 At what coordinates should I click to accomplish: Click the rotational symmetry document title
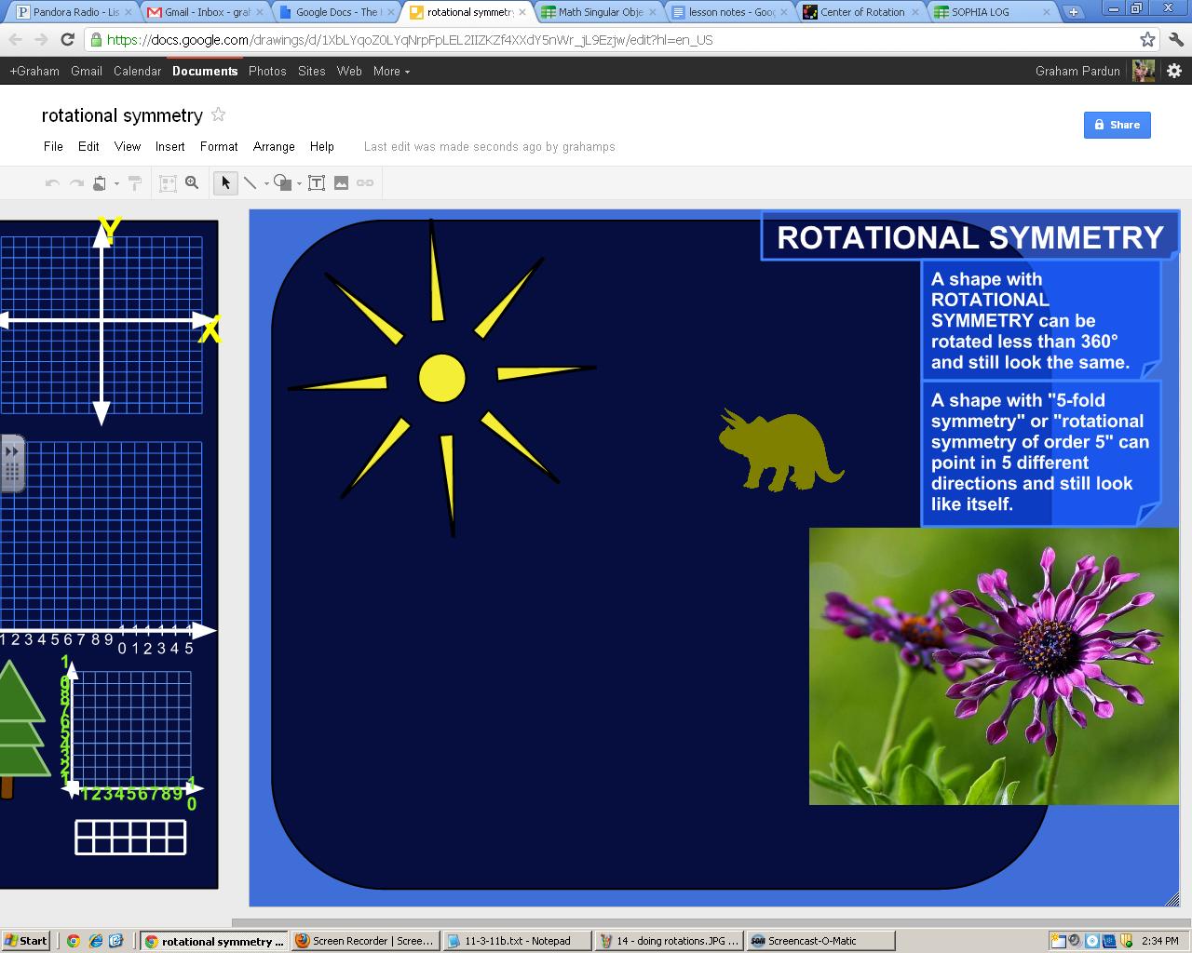point(122,115)
